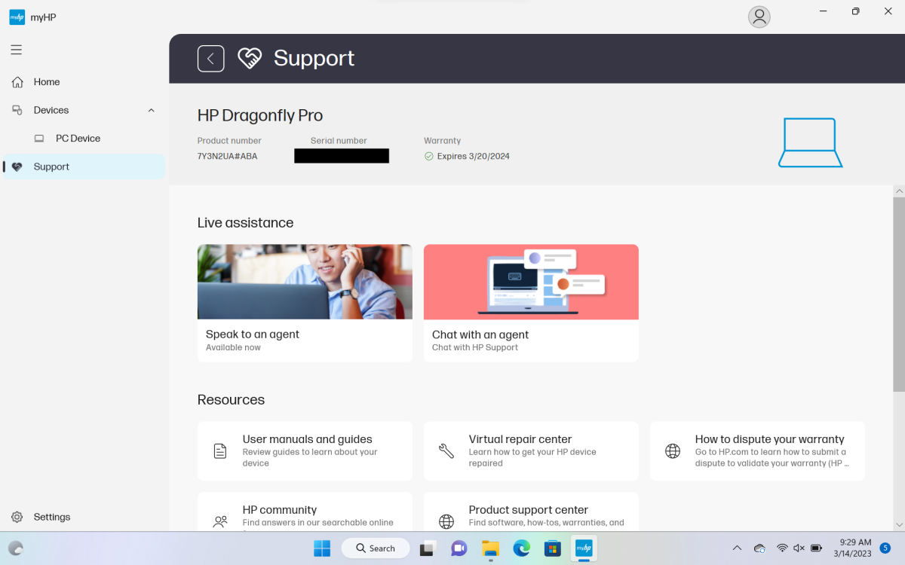The image size is (905, 565).
Task: Click the warranty green checkmark icon
Action: pyautogui.click(x=429, y=157)
